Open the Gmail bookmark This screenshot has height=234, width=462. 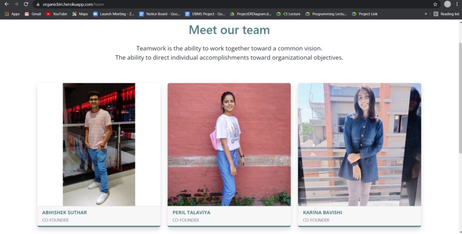pos(33,14)
